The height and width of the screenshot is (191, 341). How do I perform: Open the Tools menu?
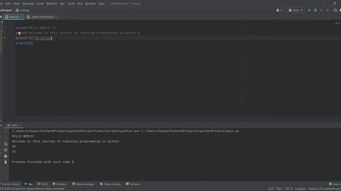pyautogui.click(x=71, y=4)
